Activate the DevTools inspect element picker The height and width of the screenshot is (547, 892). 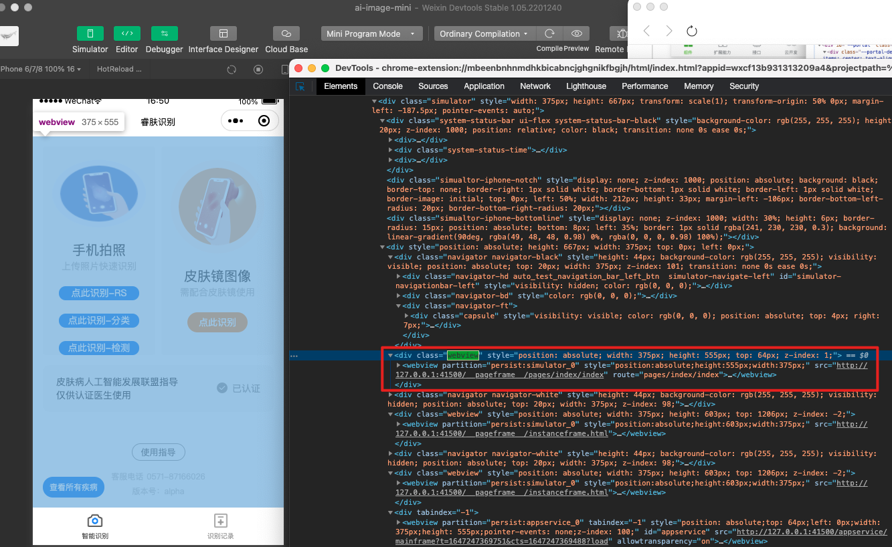coord(300,86)
